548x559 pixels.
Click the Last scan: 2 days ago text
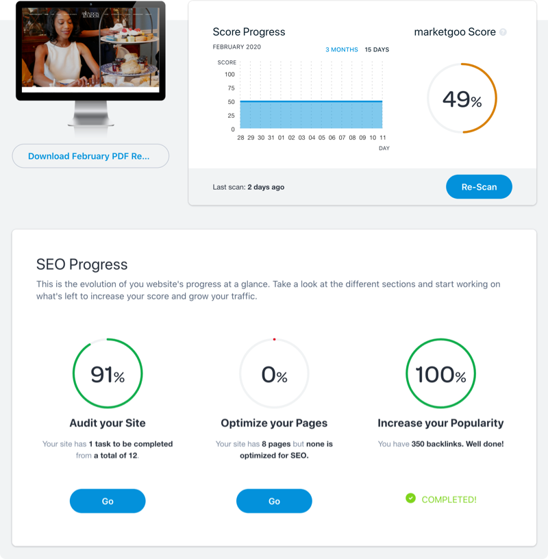(x=249, y=187)
